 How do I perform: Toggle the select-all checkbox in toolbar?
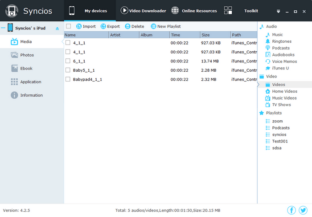[x=68, y=26]
